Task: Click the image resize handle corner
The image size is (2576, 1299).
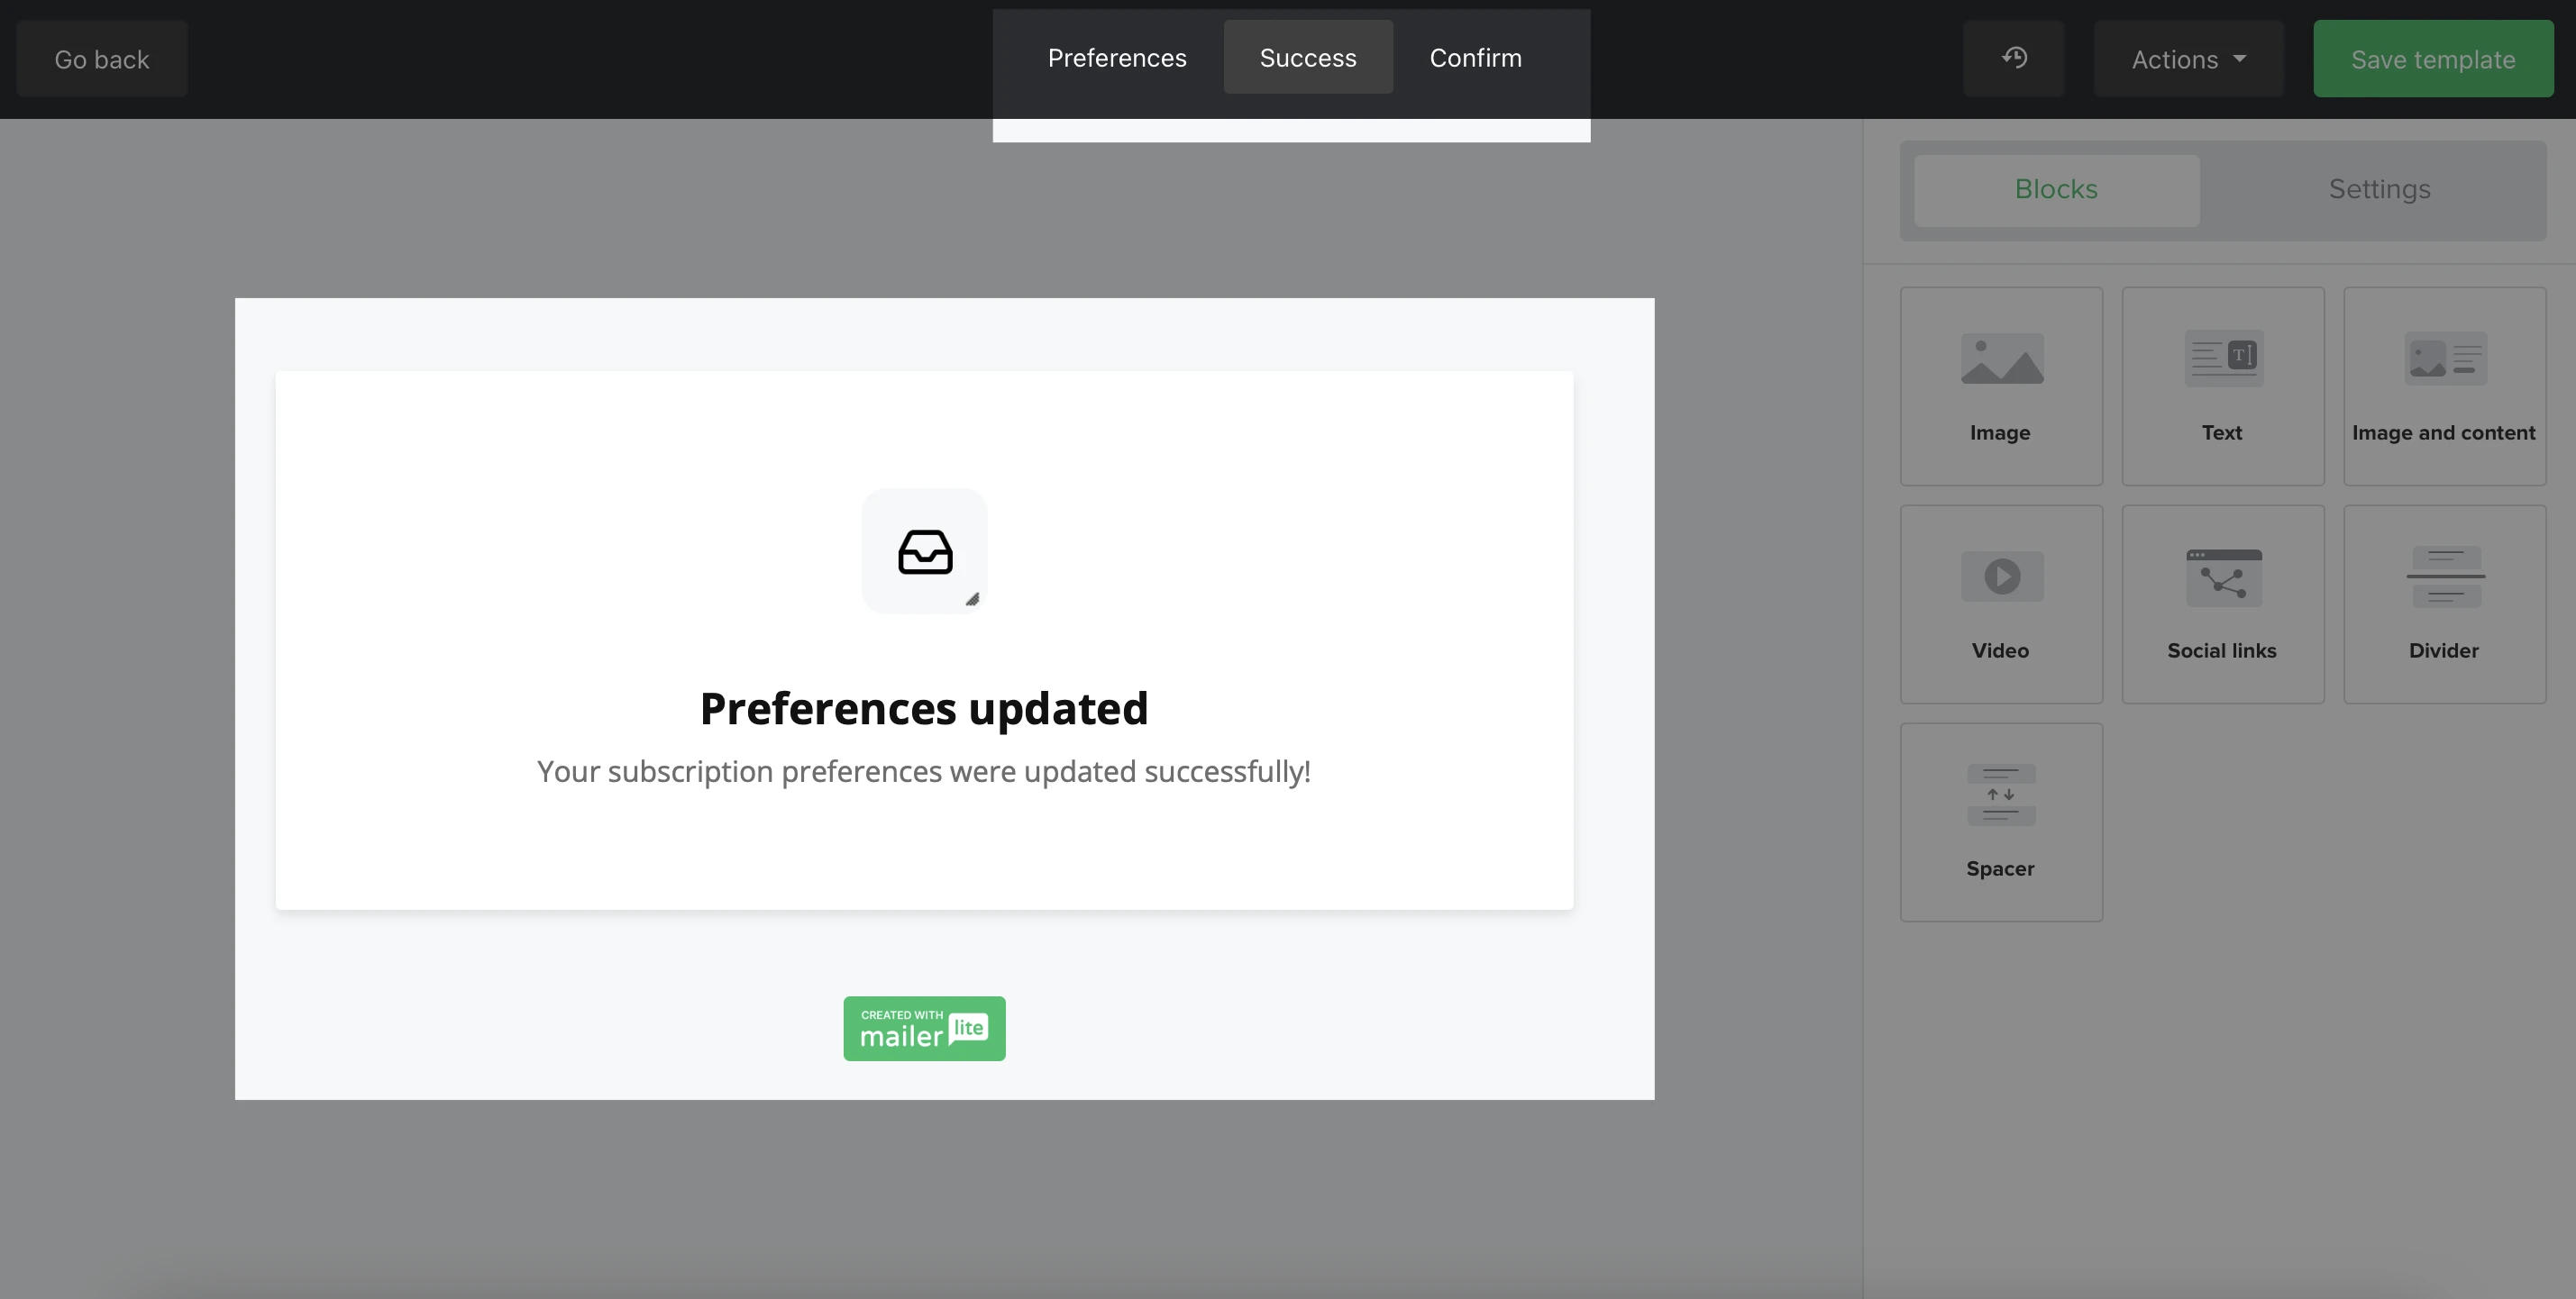Action: click(972, 600)
